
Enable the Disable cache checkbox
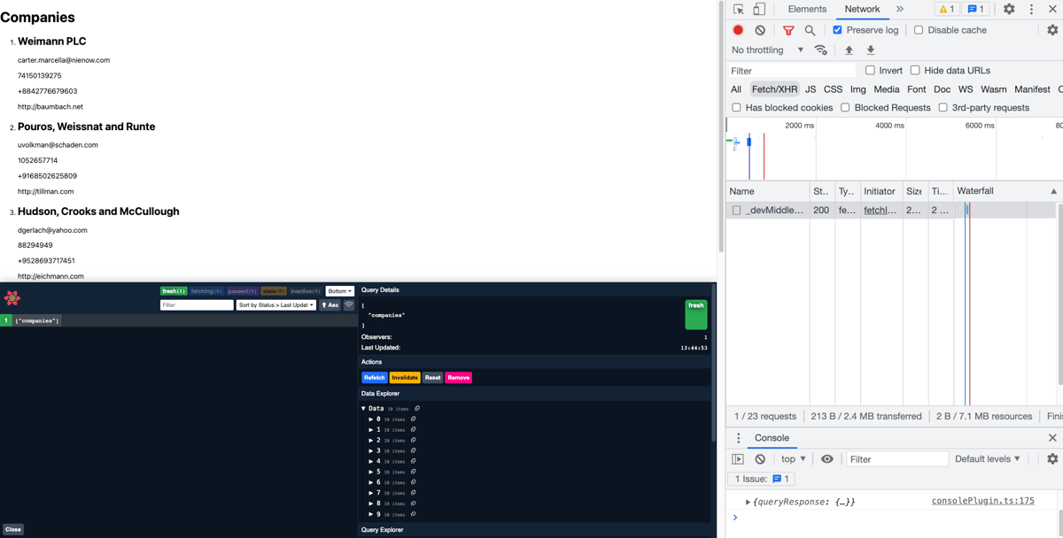[x=919, y=30]
